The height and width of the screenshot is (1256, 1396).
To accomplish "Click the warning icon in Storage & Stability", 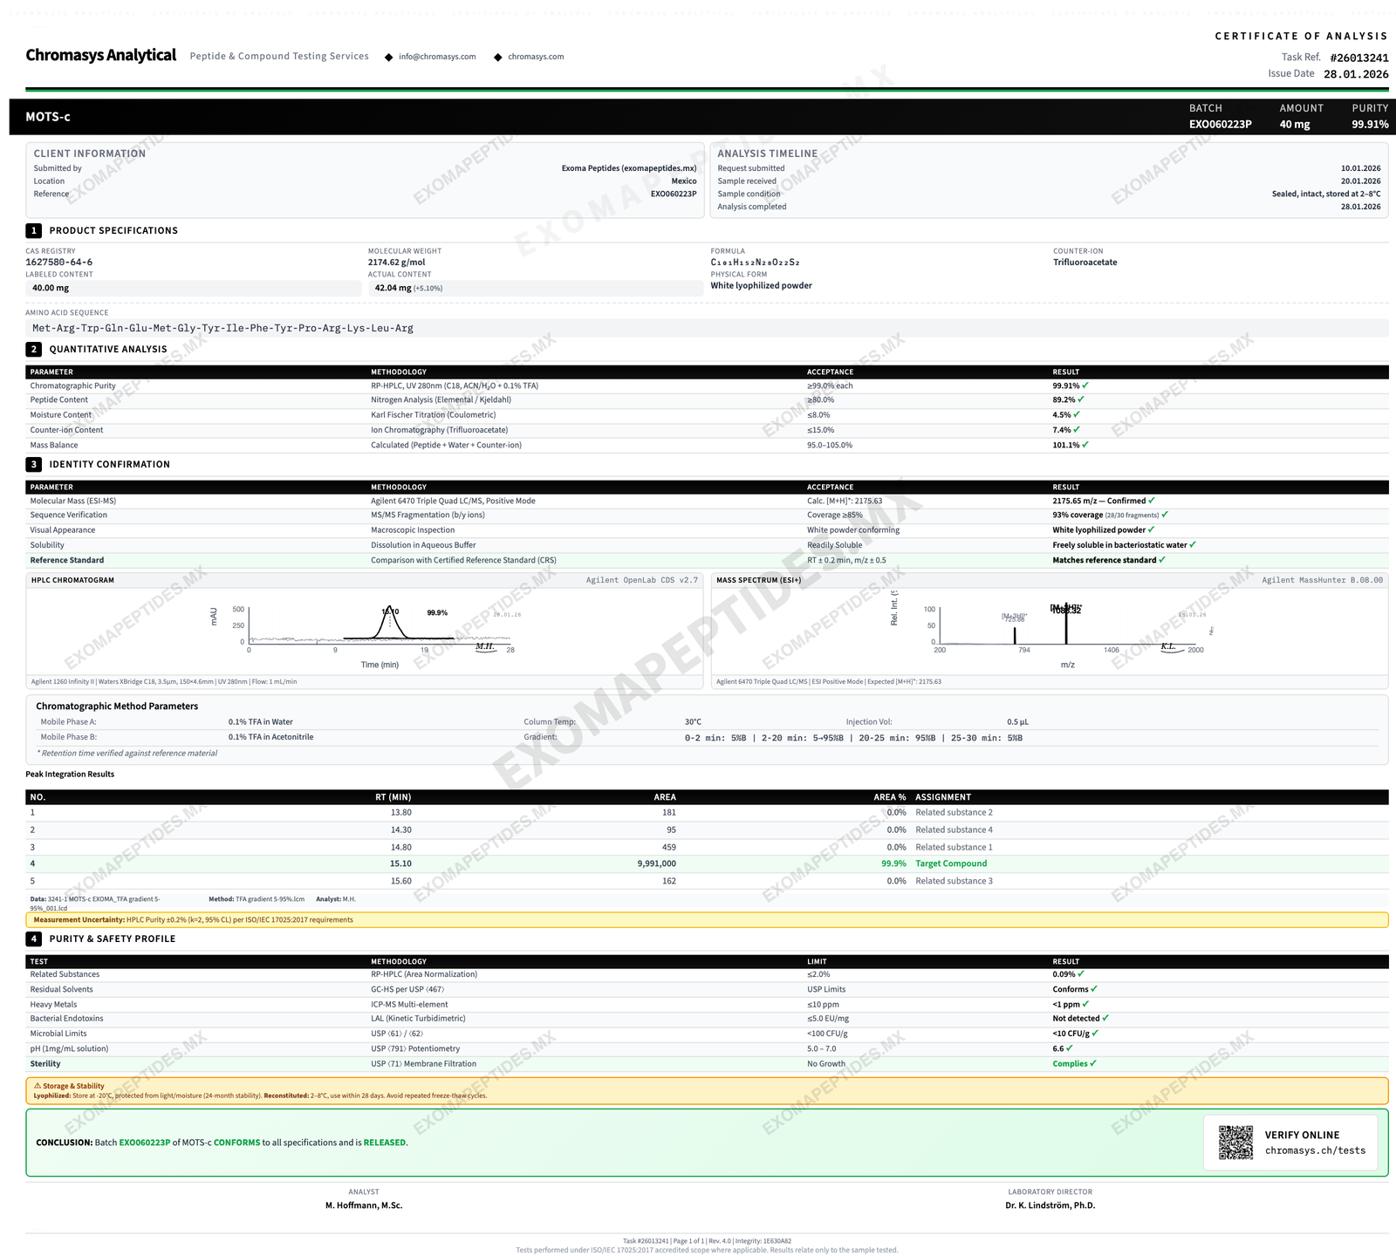I will click(x=38, y=1086).
